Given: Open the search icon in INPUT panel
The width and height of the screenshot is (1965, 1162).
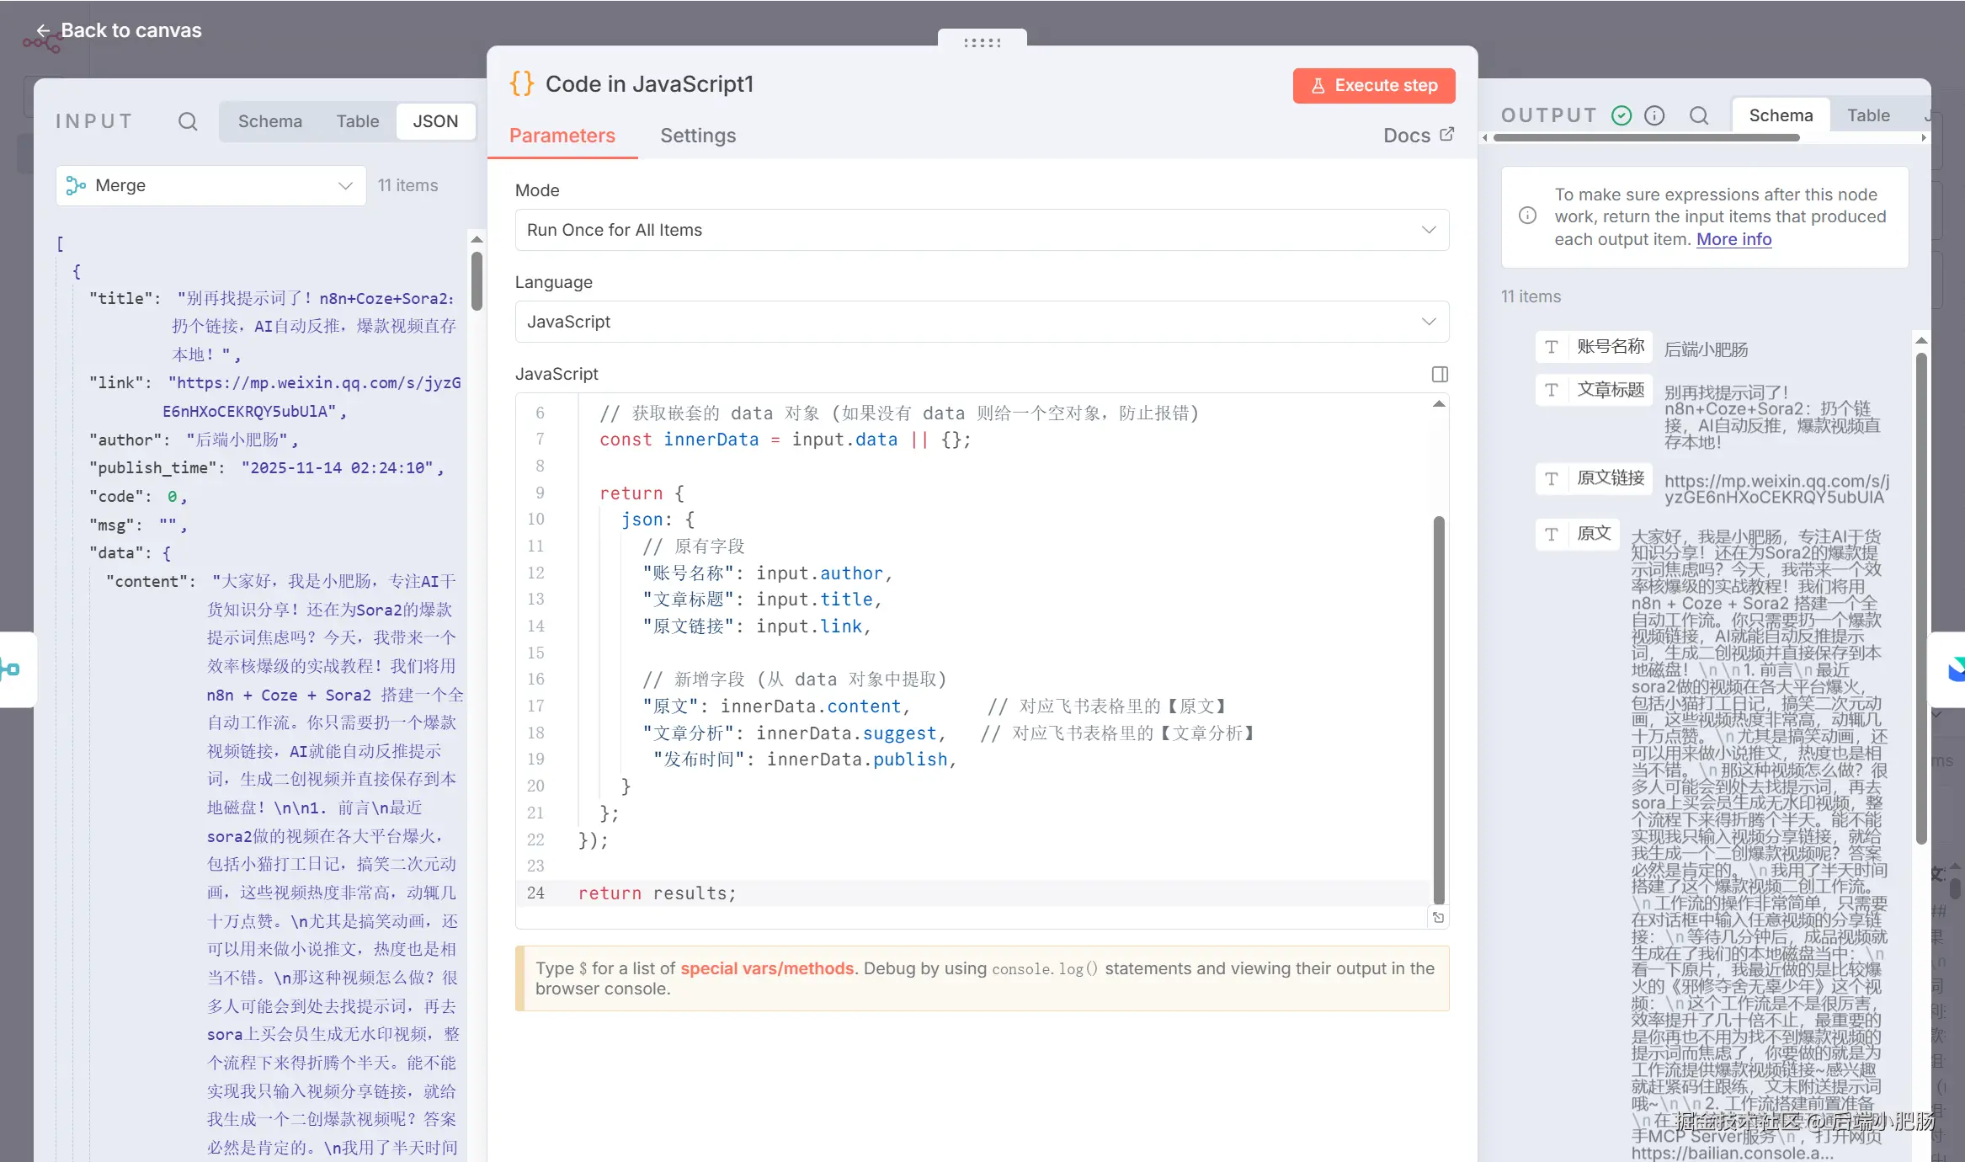Looking at the screenshot, I should [x=188, y=121].
